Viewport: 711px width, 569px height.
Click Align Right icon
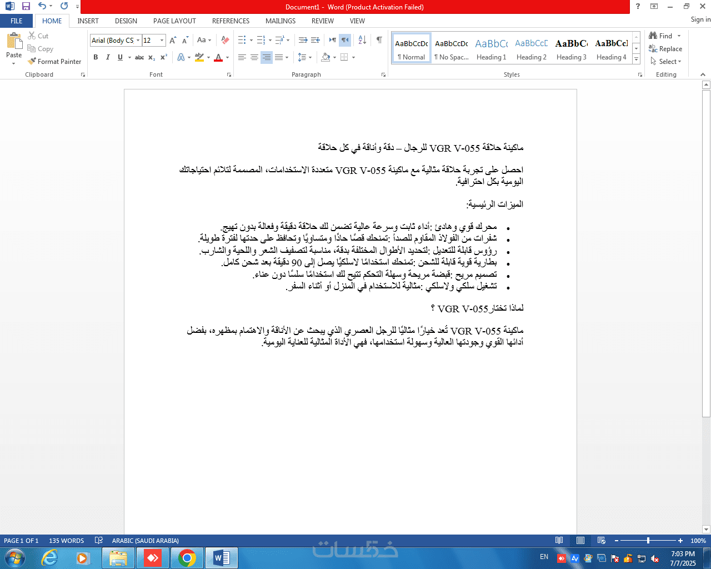coord(267,57)
